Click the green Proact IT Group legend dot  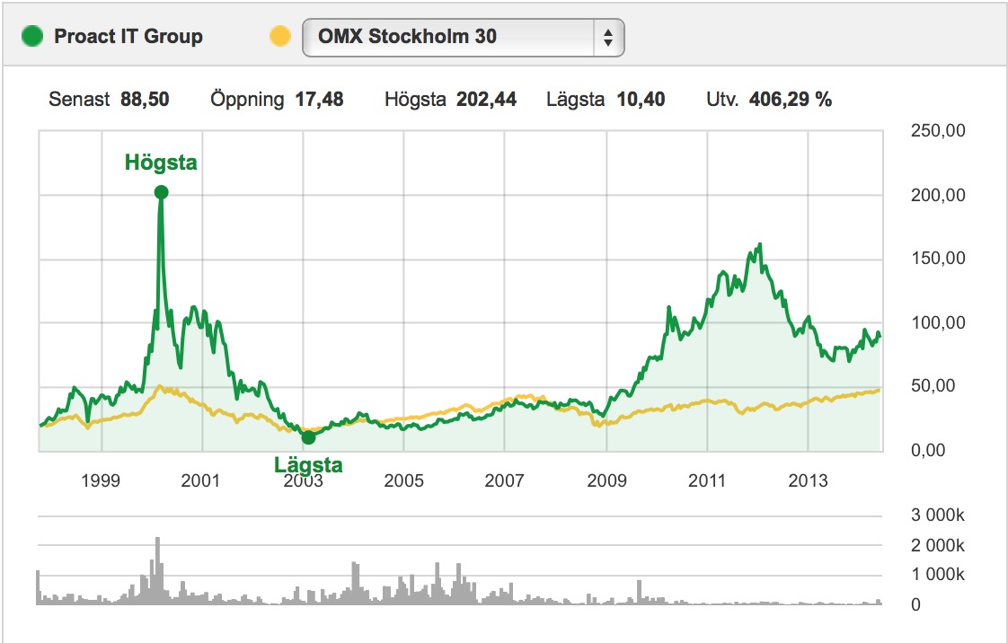point(32,37)
